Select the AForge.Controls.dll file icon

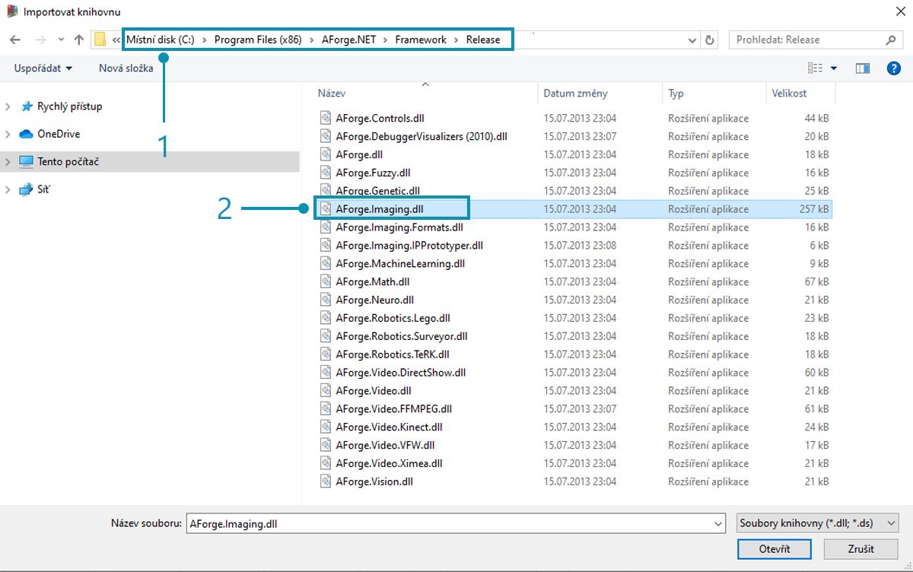pyautogui.click(x=326, y=119)
